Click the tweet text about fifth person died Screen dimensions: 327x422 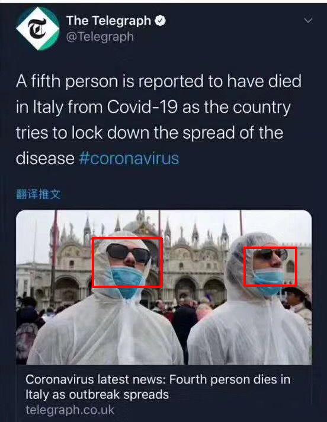pyautogui.click(x=159, y=120)
